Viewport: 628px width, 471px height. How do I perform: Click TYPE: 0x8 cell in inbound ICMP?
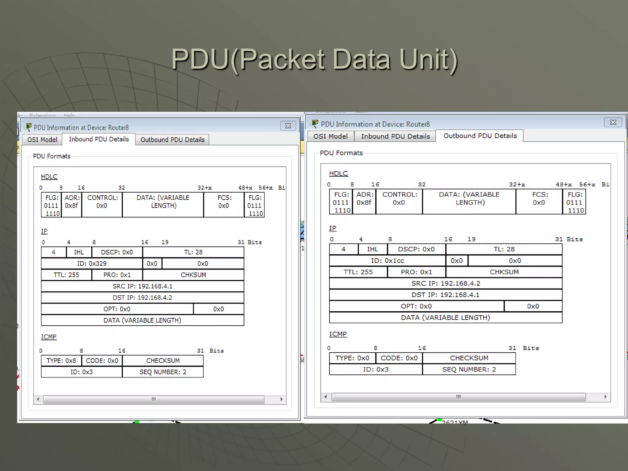point(61,361)
